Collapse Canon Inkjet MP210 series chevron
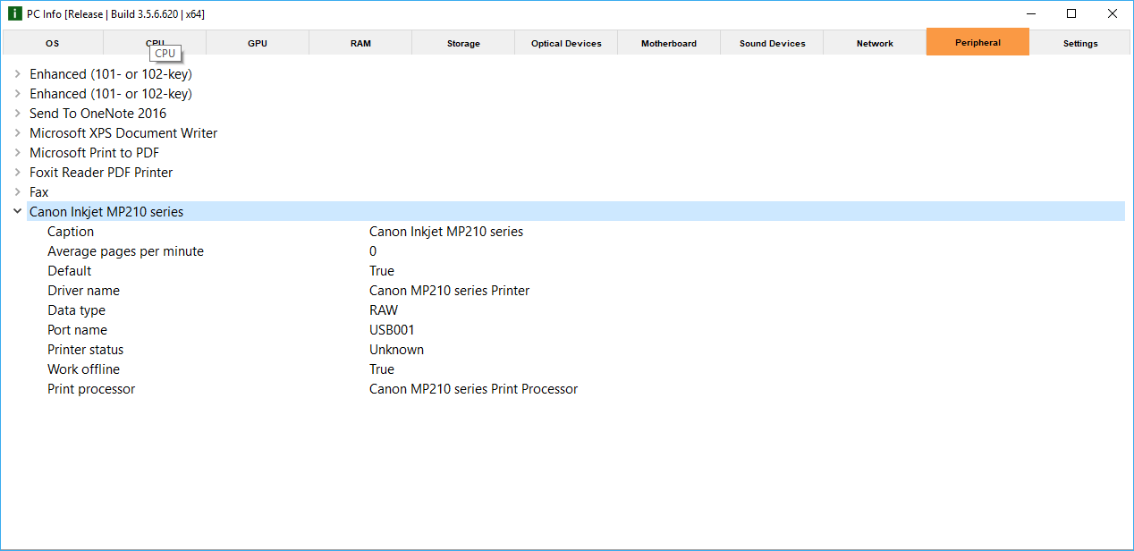The image size is (1134, 551). pyautogui.click(x=18, y=212)
